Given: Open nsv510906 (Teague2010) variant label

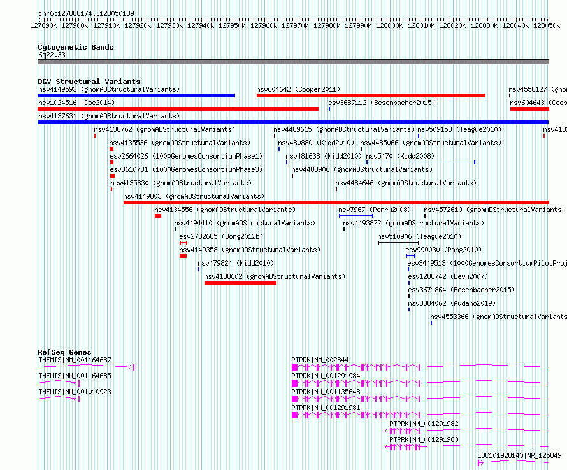Looking at the screenshot, I should 419,236.
